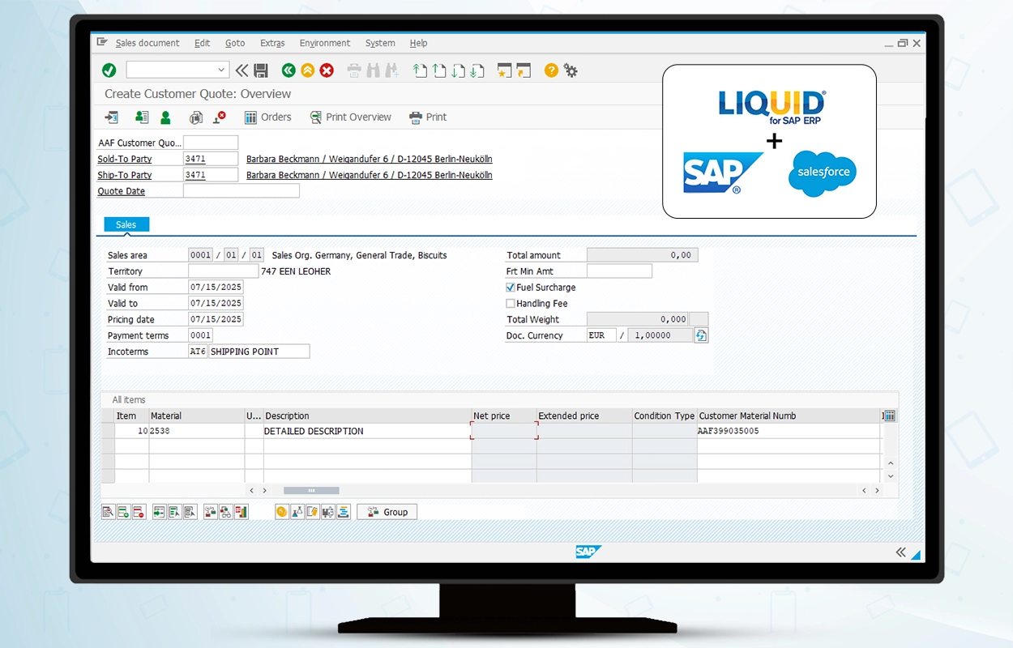Expand the double-chevron panel at bottom right
Screen dimensions: 1013x648
coord(900,552)
